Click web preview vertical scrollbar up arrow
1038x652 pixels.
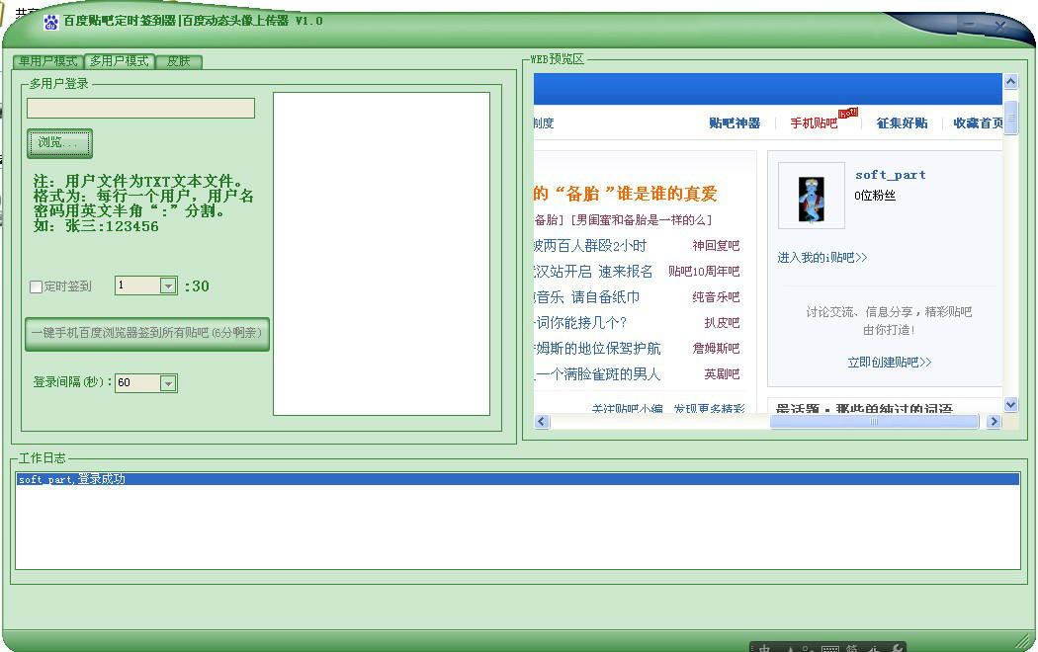1010,81
